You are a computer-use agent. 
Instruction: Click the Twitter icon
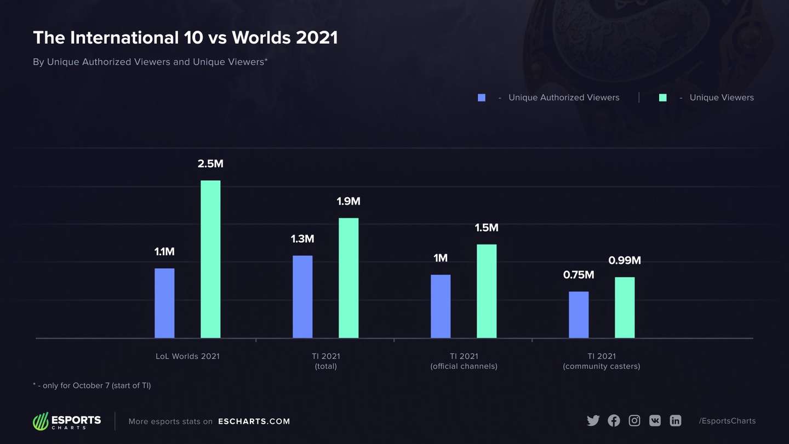[593, 421]
